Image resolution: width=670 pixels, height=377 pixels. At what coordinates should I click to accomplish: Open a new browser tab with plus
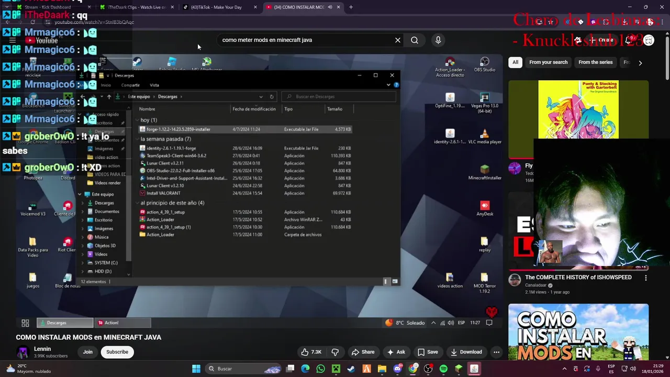pyautogui.click(x=351, y=7)
